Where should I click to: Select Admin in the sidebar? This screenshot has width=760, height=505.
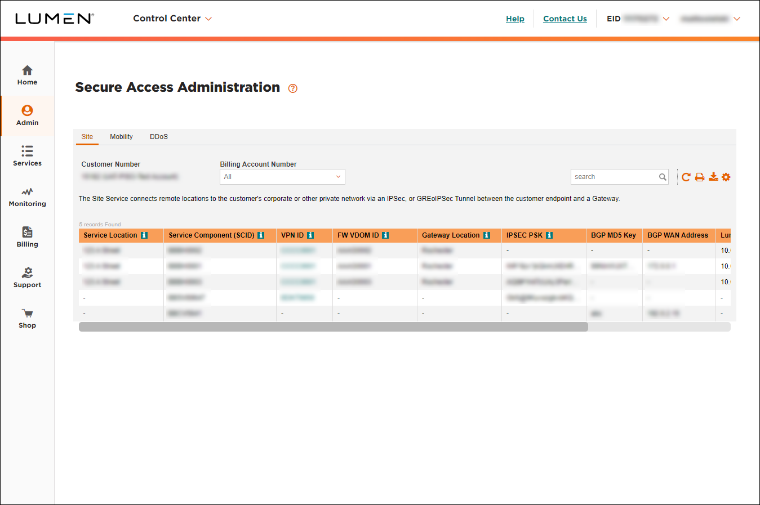[x=27, y=116]
